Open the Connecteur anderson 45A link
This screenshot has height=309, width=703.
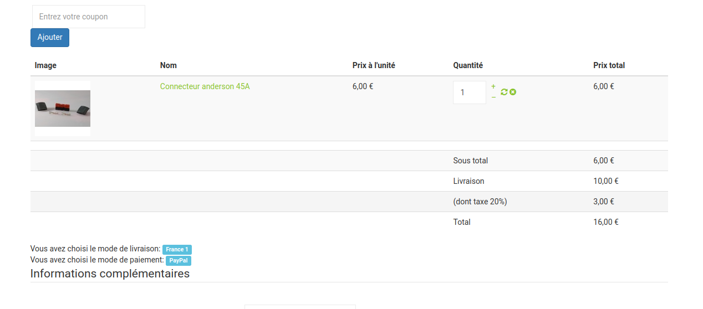pyautogui.click(x=205, y=86)
